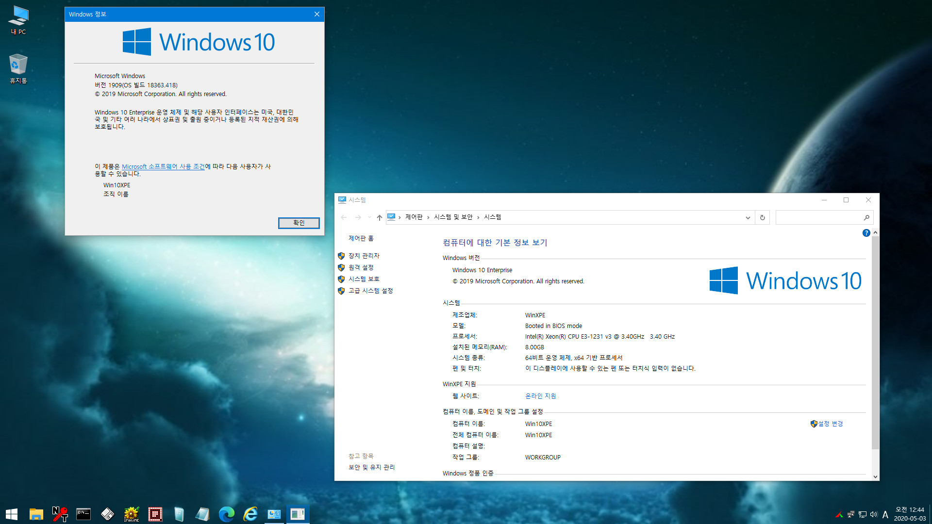Open the clock showing 오전 12:44
Screen dimensions: 932x524
tap(910, 514)
